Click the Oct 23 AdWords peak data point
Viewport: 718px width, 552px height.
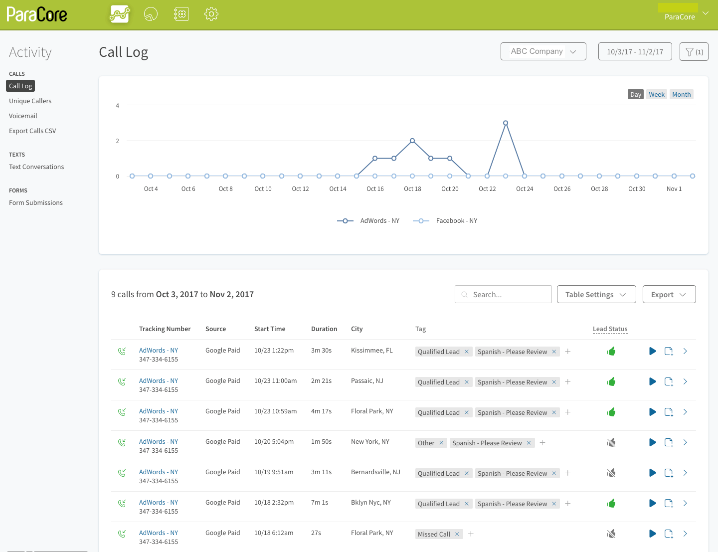(x=506, y=123)
